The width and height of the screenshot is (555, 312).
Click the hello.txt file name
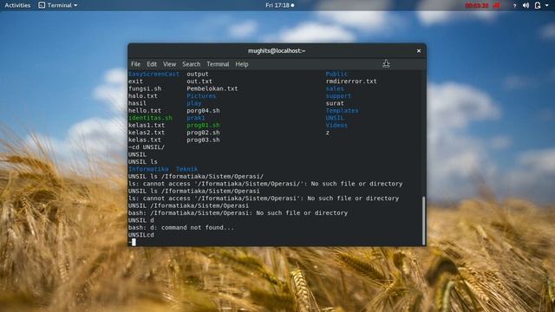pos(145,111)
